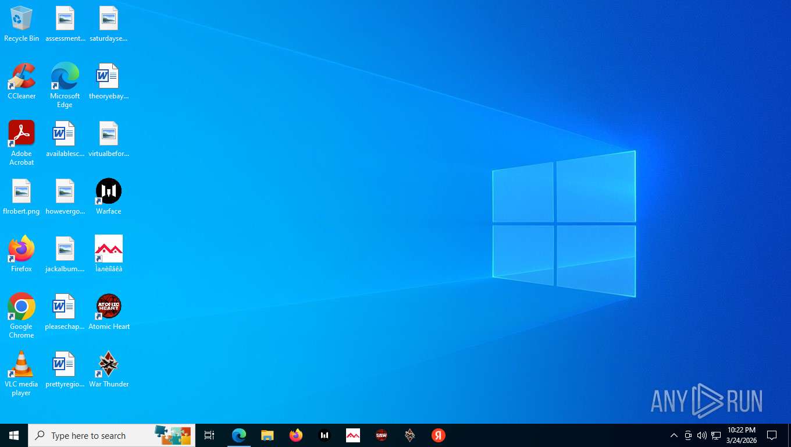Show hidden system tray icons

(x=674, y=435)
